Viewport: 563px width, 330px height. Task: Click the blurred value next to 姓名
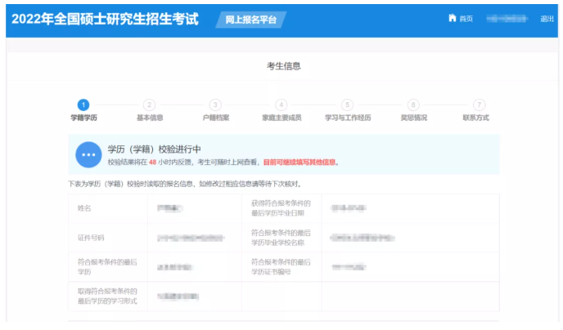[170, 208]
